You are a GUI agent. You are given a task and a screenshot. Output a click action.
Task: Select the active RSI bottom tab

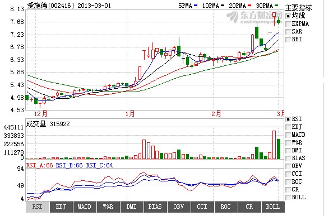pos(38,207)
